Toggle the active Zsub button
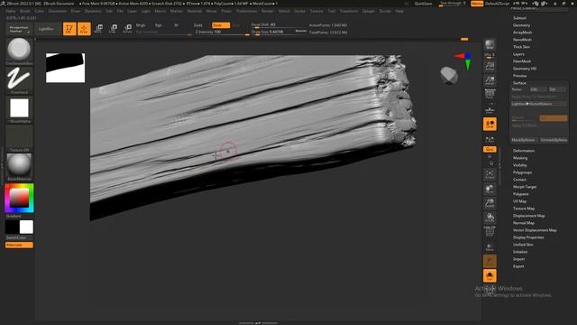This screenshot has height=325, width=577. pyautogui.click(x=220, y=25)
